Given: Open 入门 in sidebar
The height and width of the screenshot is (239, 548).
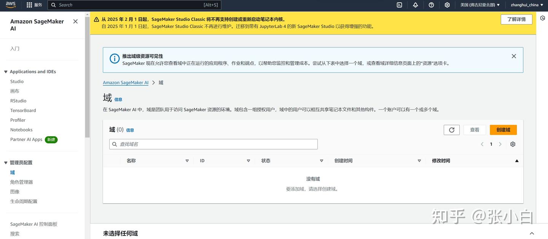Looking at the screenshot, I should 15,49.
